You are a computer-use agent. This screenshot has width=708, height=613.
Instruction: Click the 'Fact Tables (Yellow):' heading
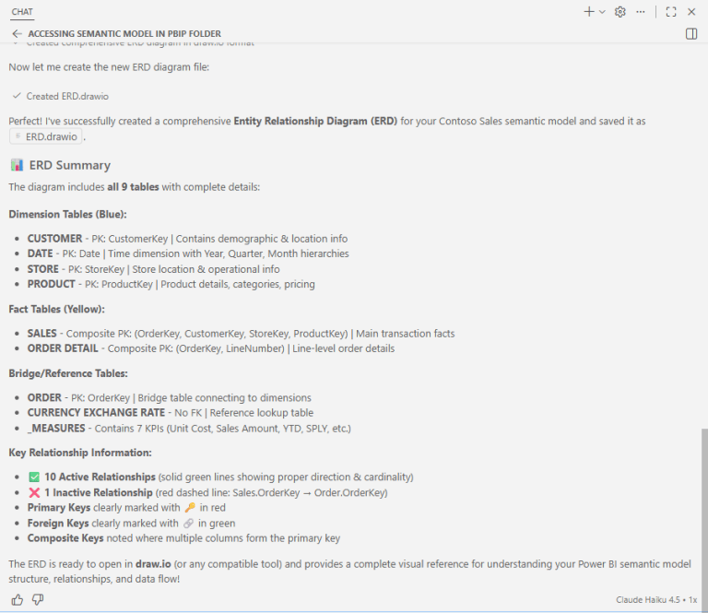[56, 309]
